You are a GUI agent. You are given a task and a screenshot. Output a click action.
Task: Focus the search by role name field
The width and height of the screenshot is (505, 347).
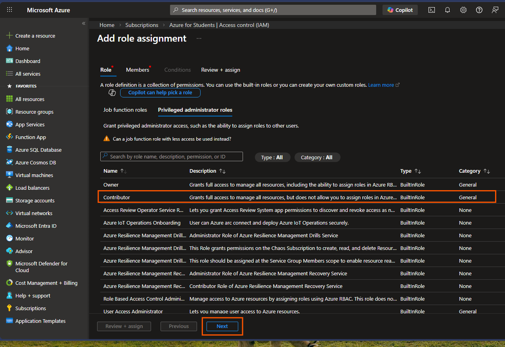coord(172,156)
